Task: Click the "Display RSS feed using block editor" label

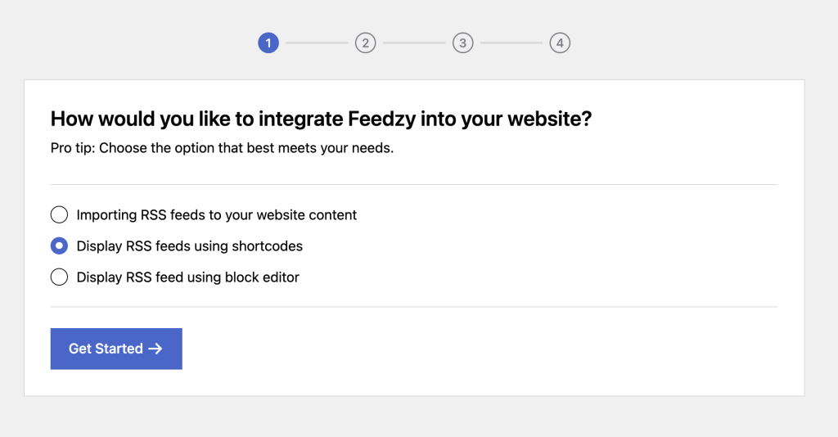Action: 188,277
